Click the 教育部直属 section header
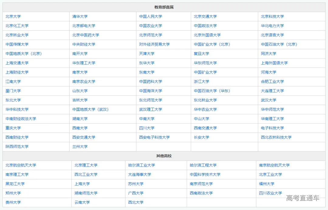This screenshot has height=210, width=328. 163,7
